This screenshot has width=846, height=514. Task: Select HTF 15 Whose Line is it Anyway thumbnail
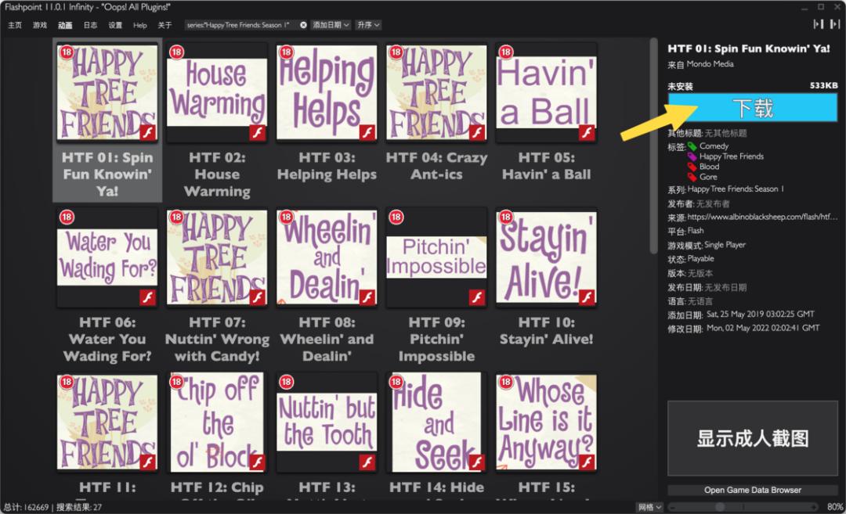click(x=546, y=422)
